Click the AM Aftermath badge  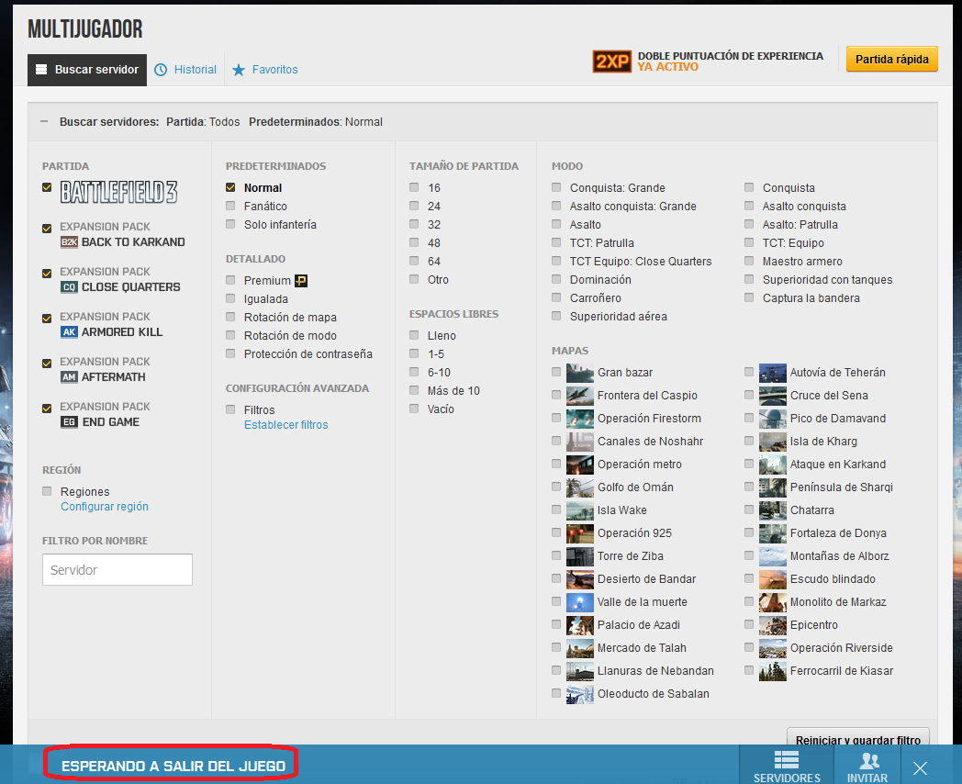(70, 376)
